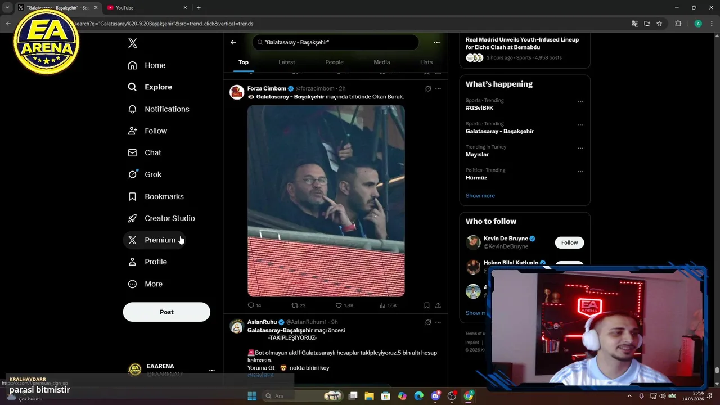Open the Windows Start menu

pyautogui.click(x=252, y=396)
